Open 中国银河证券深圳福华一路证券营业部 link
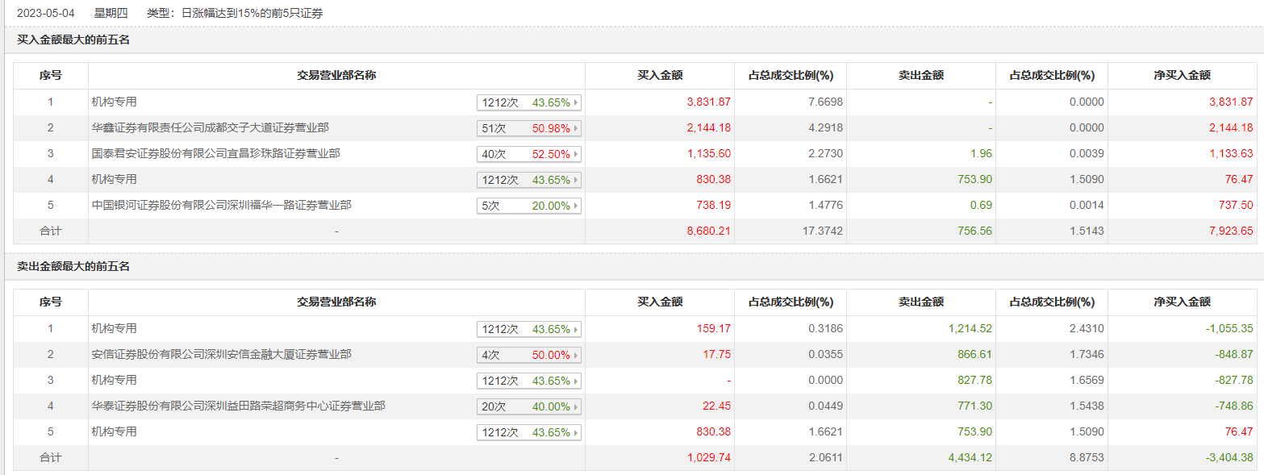1264x475 pixels. [x=221, y=205]
